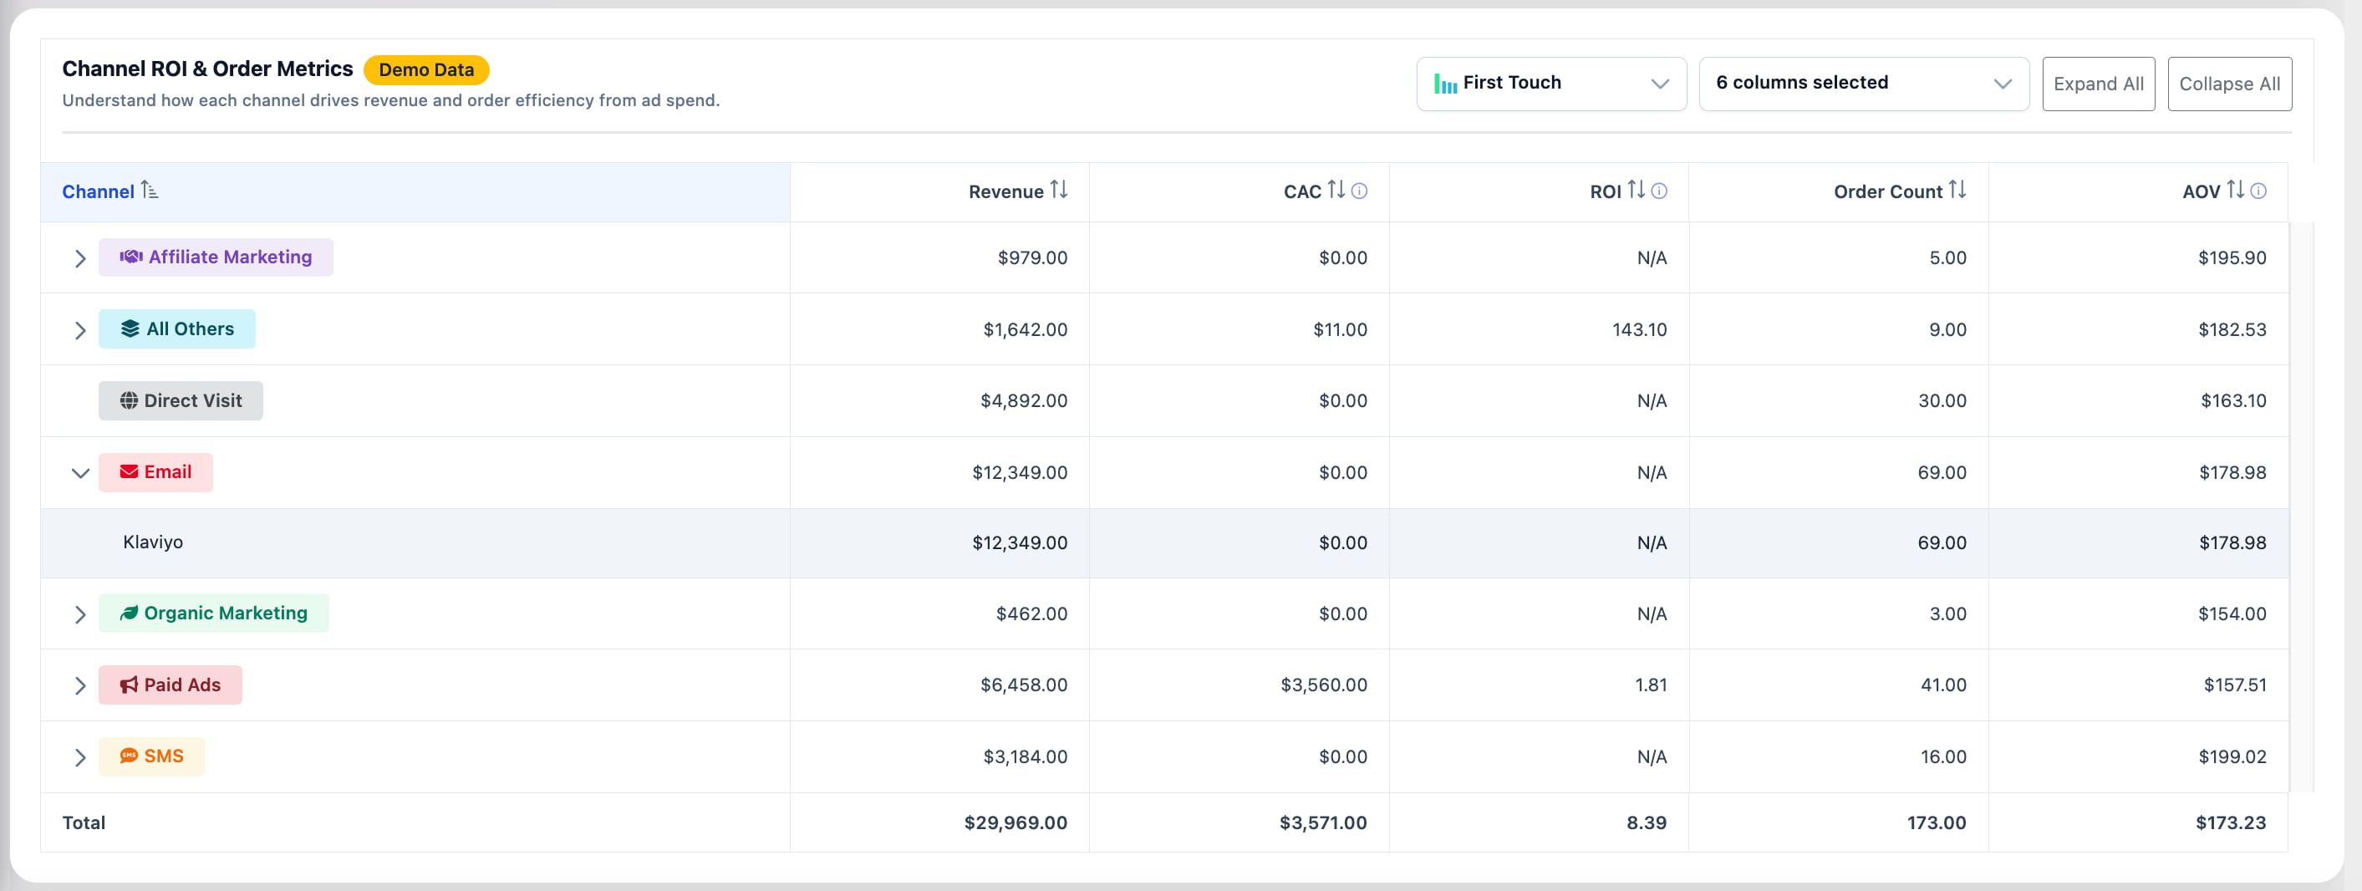This screenshot has width=2362, height=891.
Task: Click the total order count 173.00
Action: pyautogui.click(x=1937, y=822)
